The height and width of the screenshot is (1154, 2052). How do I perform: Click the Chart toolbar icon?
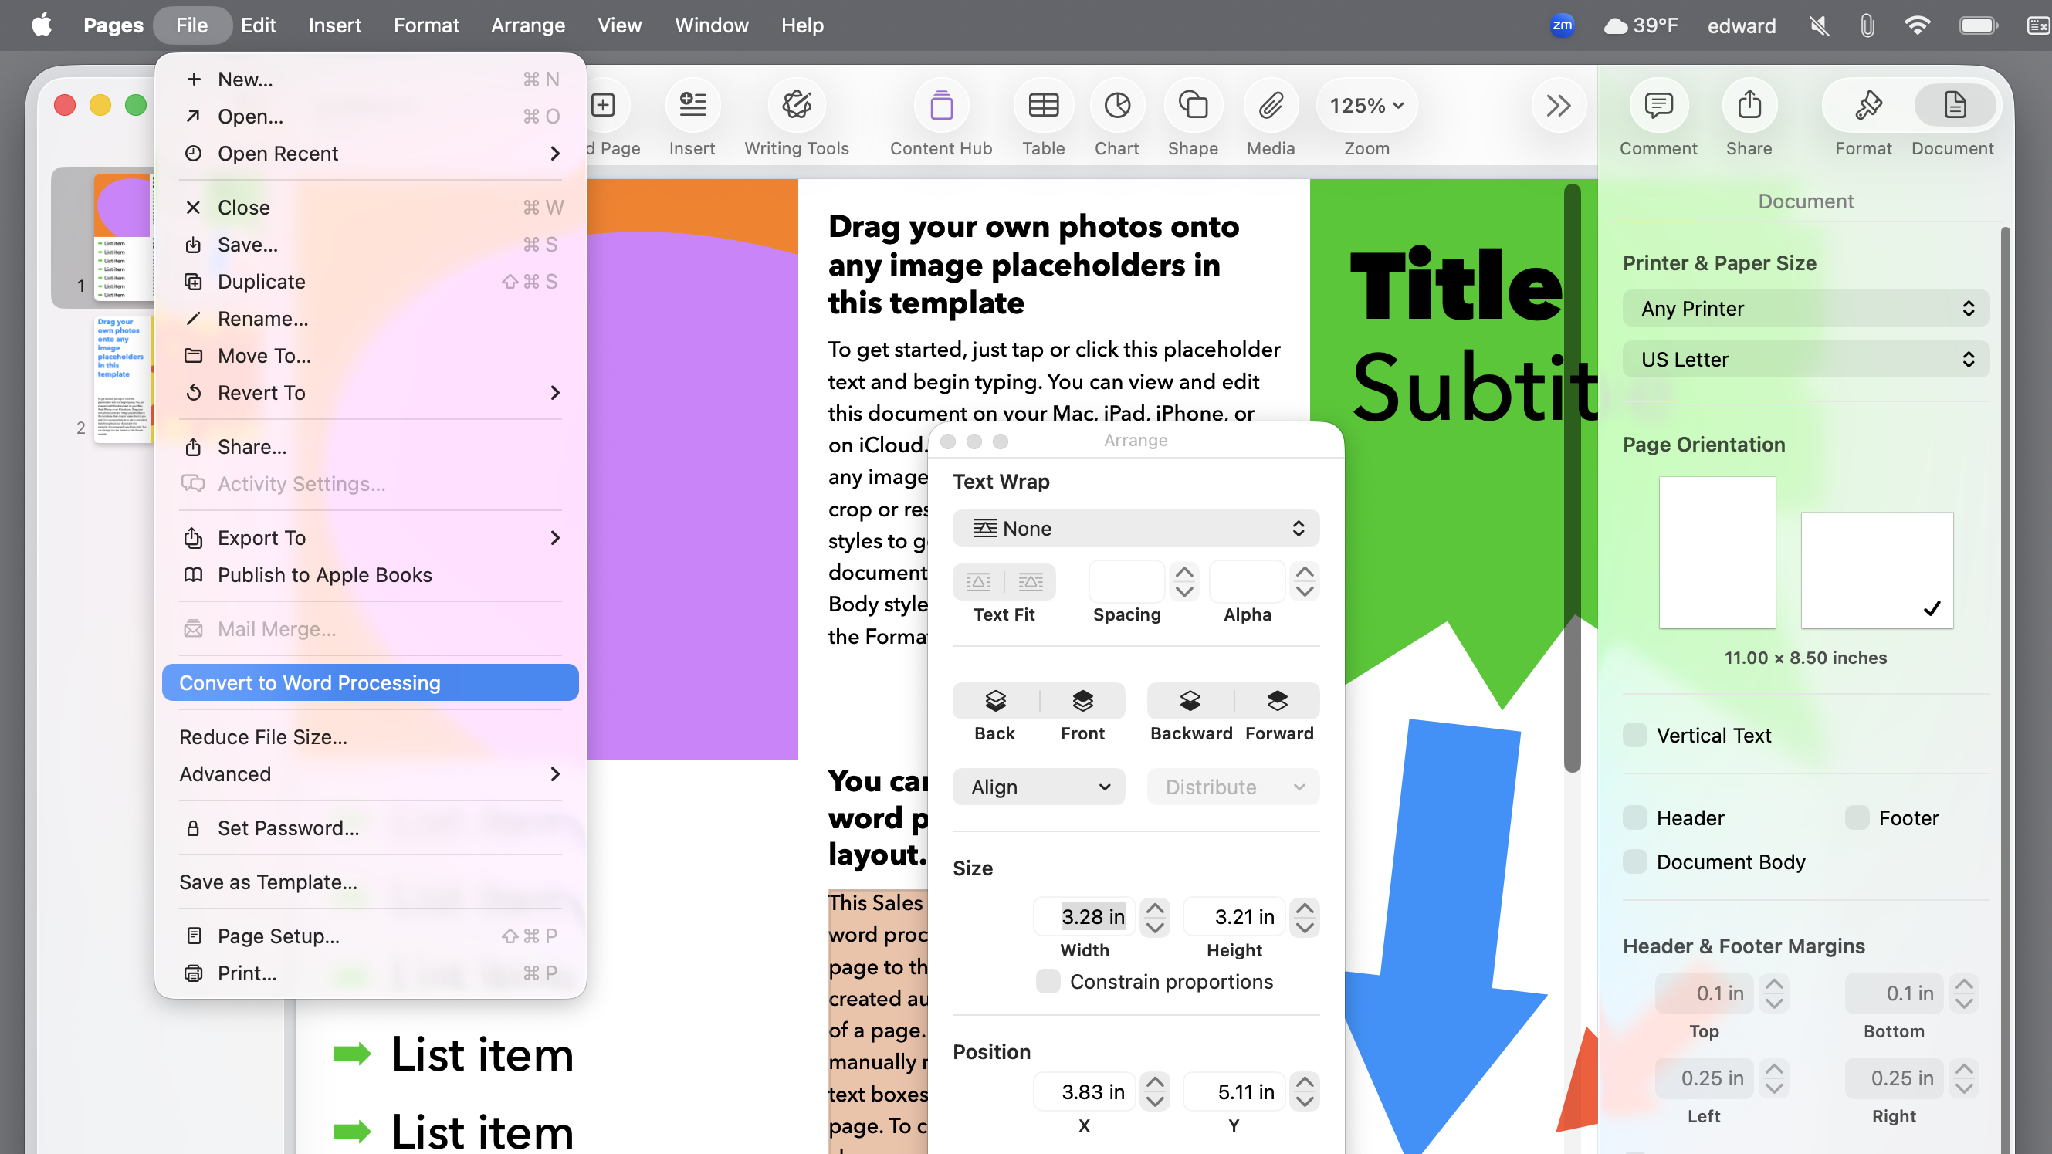point(1117,105)
